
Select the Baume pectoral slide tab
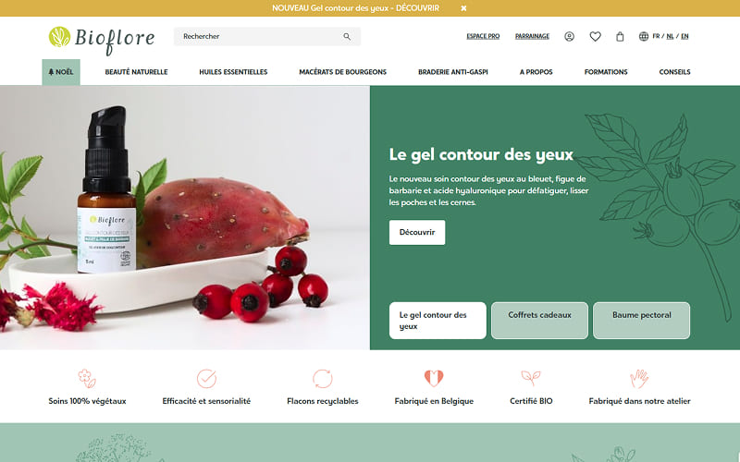[x=641, y=321]
